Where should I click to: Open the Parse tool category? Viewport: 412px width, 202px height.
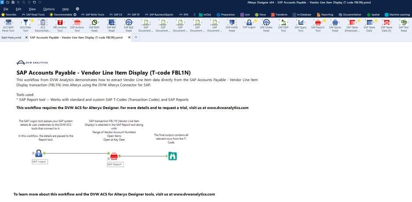point(260,15)
